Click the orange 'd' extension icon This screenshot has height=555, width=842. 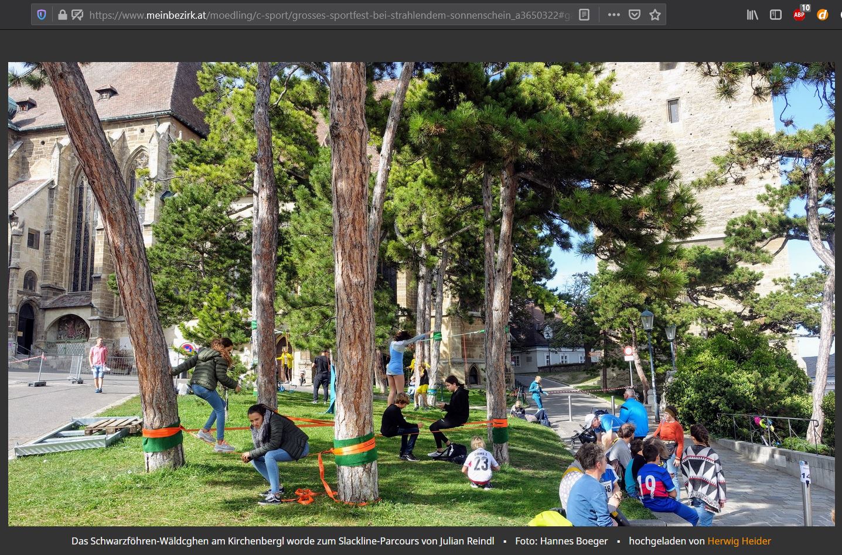[823, 15]
